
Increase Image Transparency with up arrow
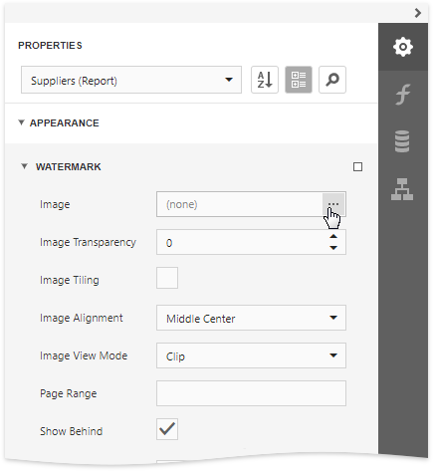pos(333,236)
